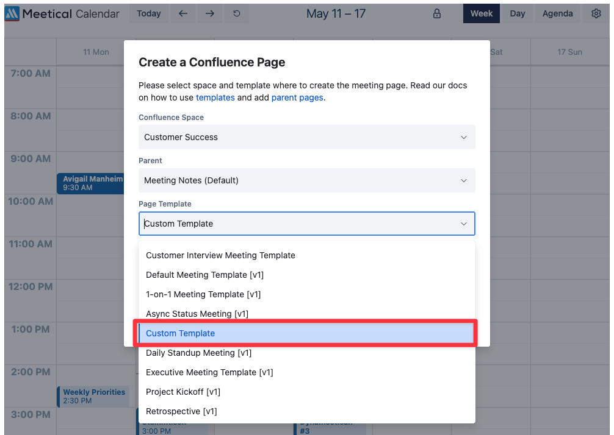Go to the next week arrow
614x435 pixels.
[x=210, y=13]
